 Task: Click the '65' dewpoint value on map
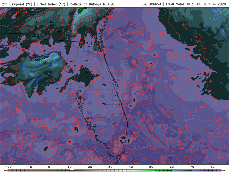[29, 26]
